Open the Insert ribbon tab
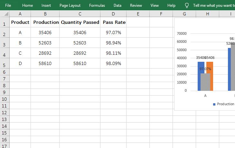The width and height of the screenshot is (235, 148). (46, 5)
